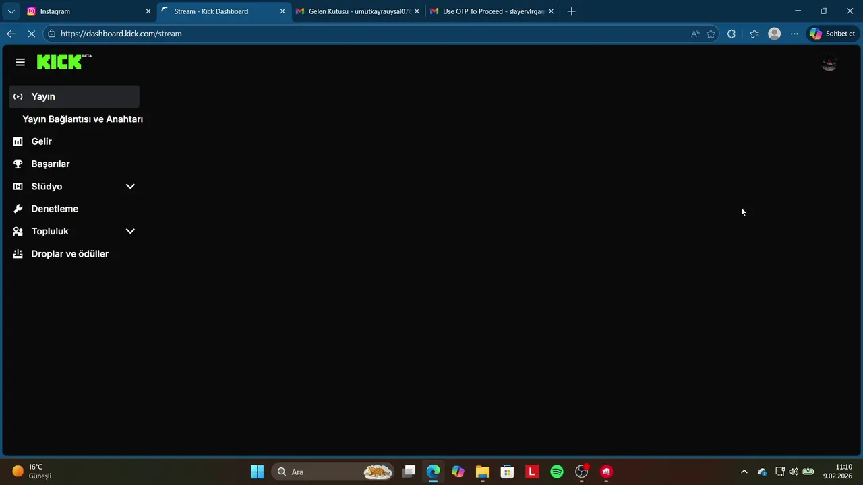Open the browser profile icon

[x=775, y=34]
